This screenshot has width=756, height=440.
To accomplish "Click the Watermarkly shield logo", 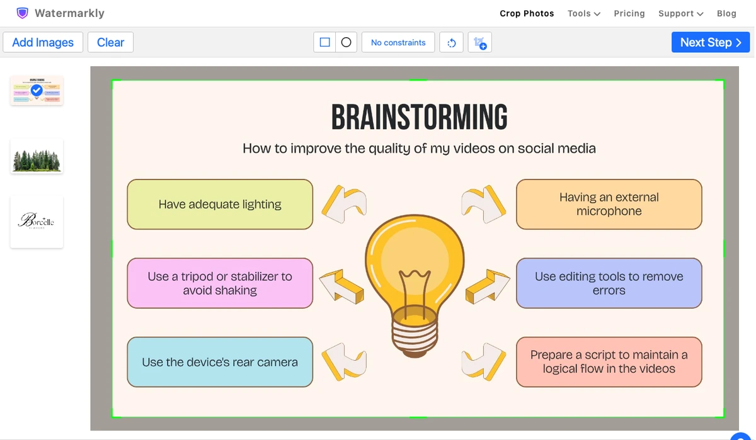I will (x=22, y=13).
